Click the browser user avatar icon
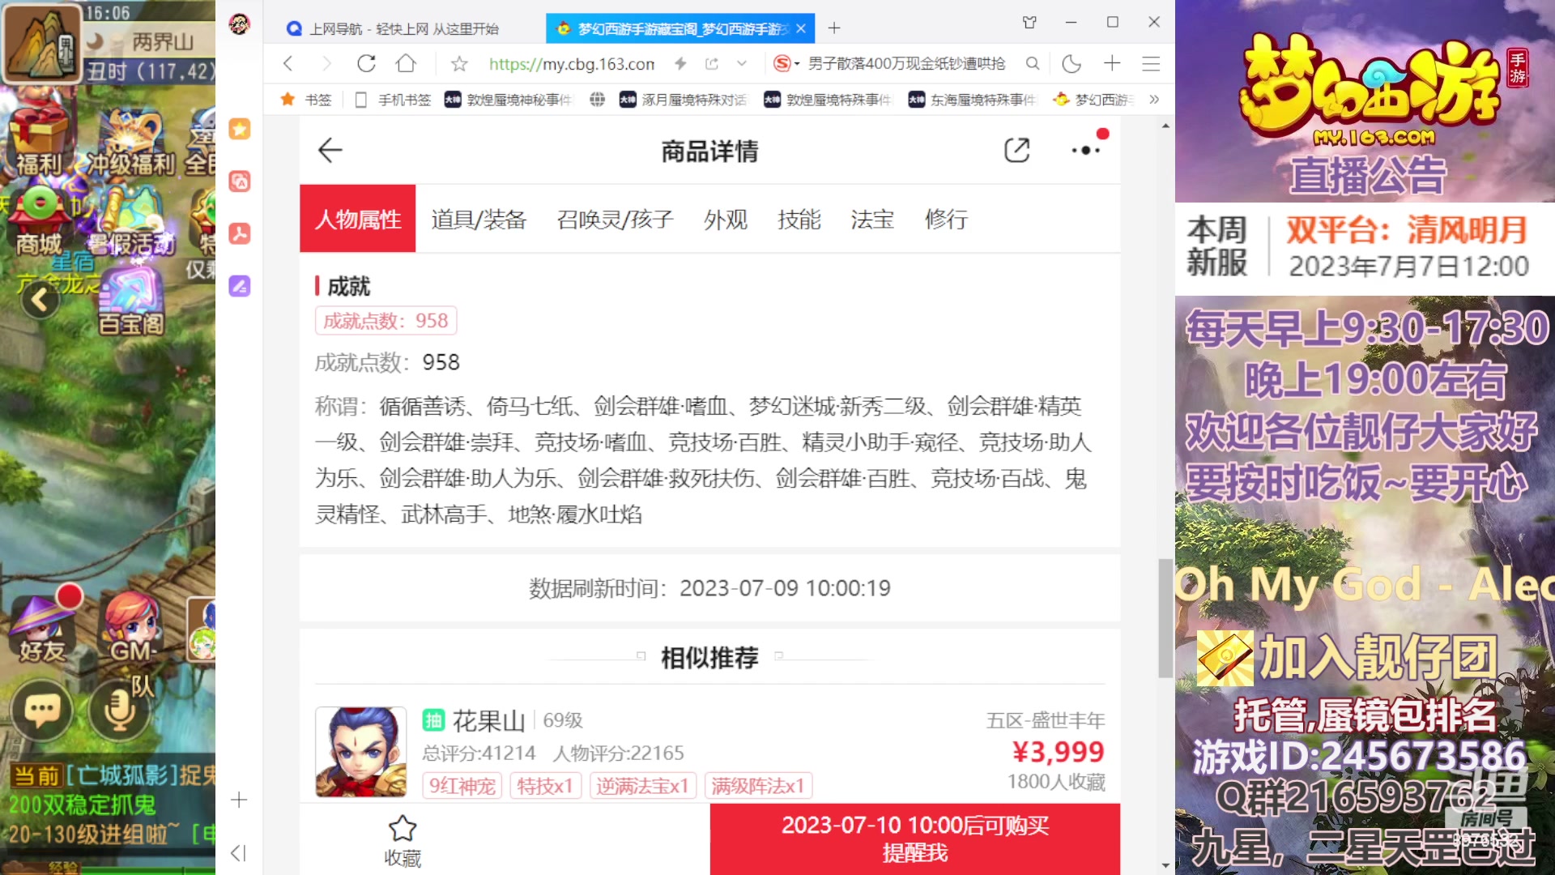This screenshot has width=1555, height=875. coord(239,24)
